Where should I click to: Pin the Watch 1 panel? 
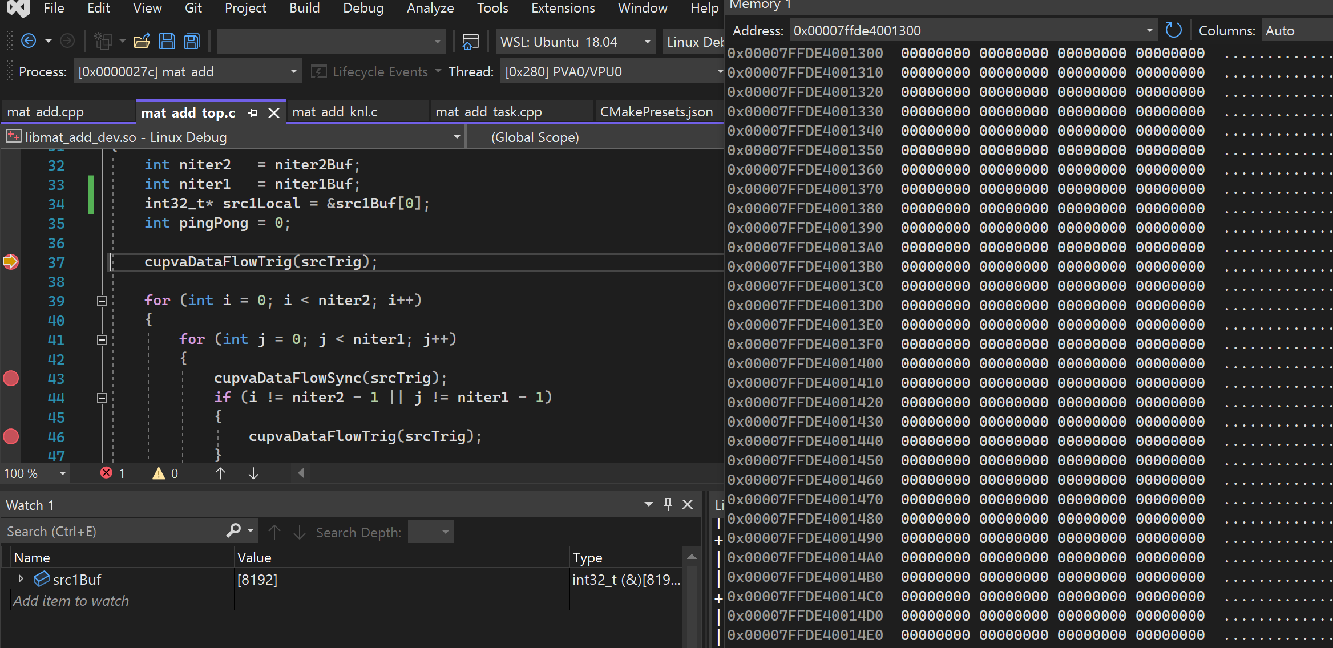[x=668, y=504]
